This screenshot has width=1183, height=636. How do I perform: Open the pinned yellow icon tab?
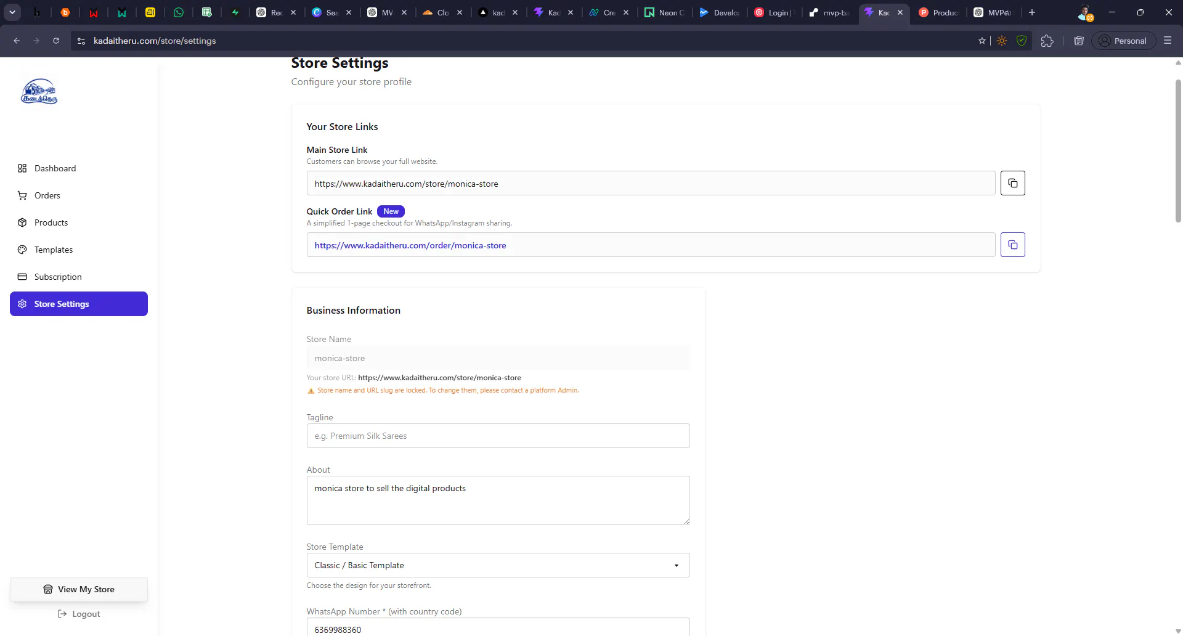tap(150, 12)
